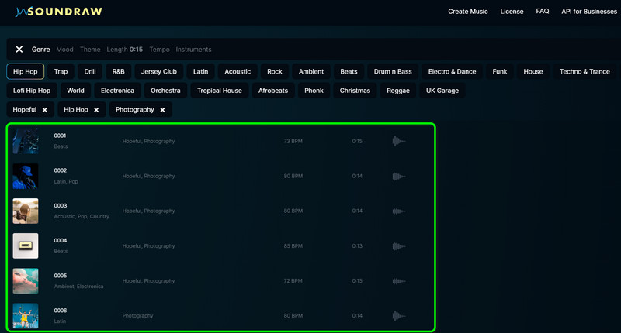This screenshot has width=621, height=333.
Task: Switch to the Instruments filter tab
Action: [193, 50]
